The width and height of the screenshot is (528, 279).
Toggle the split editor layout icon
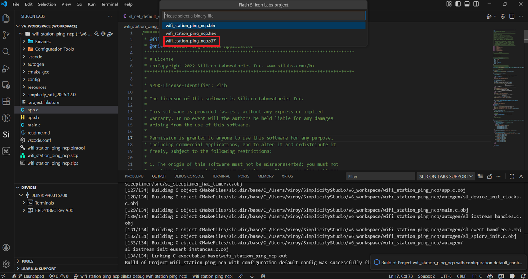pyautogui.click(x=511, y=16)
